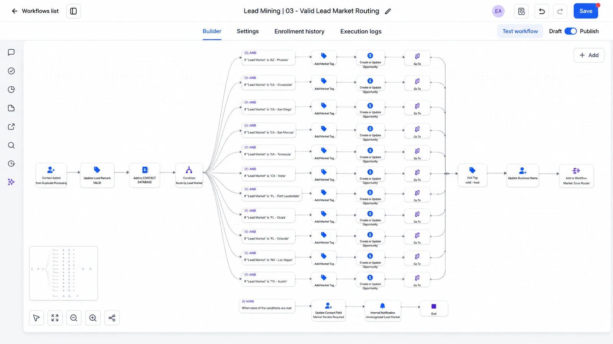Image resolution: width=613 pixels, height=344 pixels.
Task: Go back to Workflows list
Action: (35, 11)
